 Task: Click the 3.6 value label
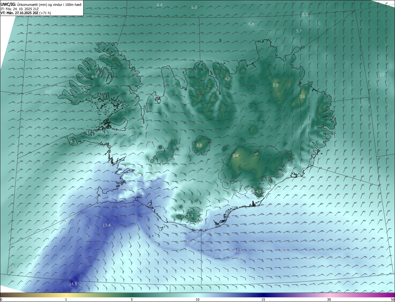[302, 97]
